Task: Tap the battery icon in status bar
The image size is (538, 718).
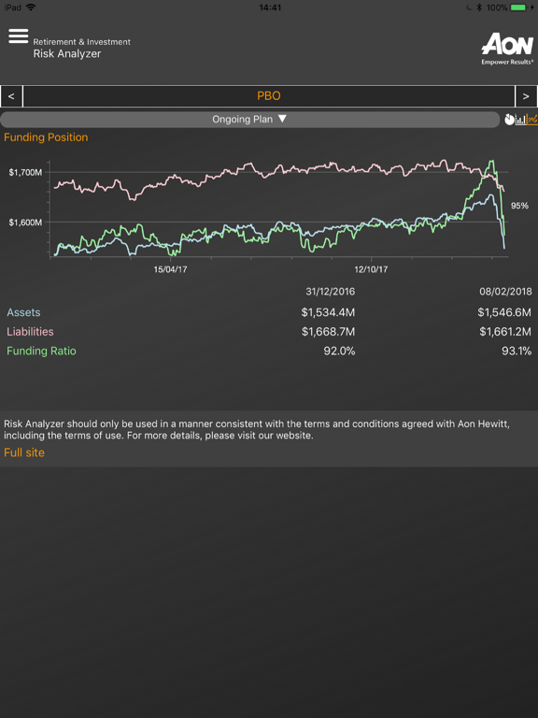Action: click(x=519, y=7)
